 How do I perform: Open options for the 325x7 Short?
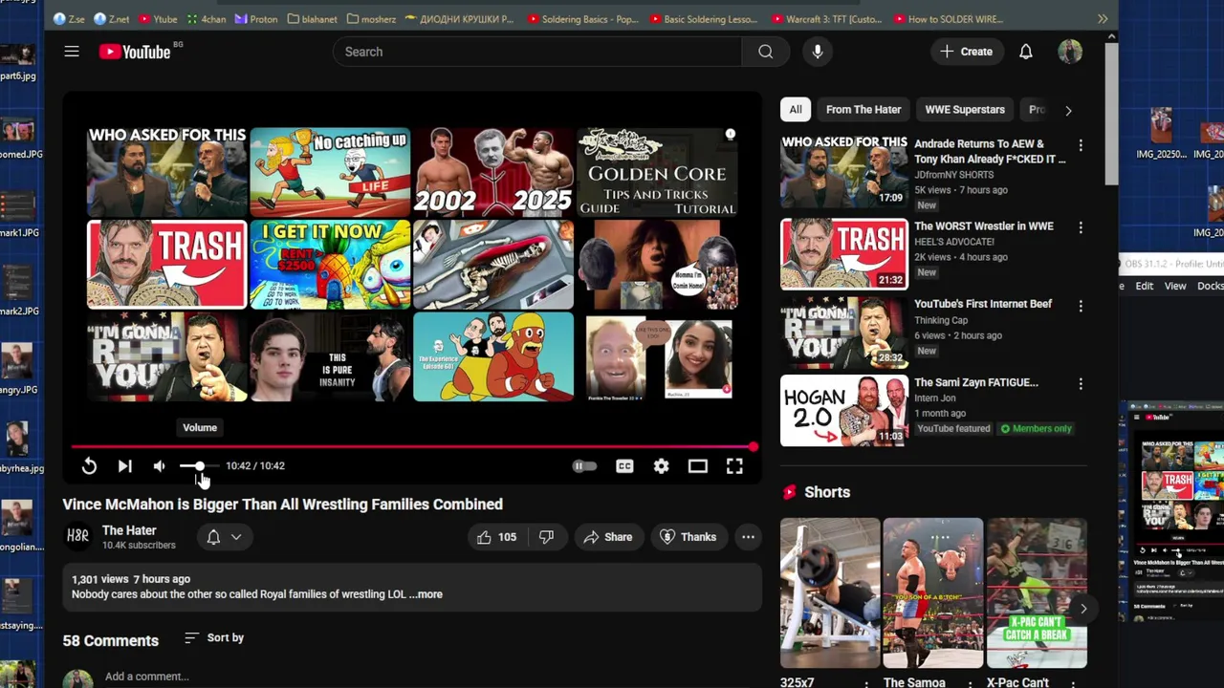[x=866, y=683]
